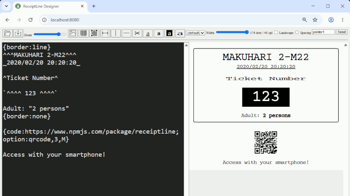Screen dimensions: 350x196
Task: Click the scissors paper cut icon
Action: point(137,34)
